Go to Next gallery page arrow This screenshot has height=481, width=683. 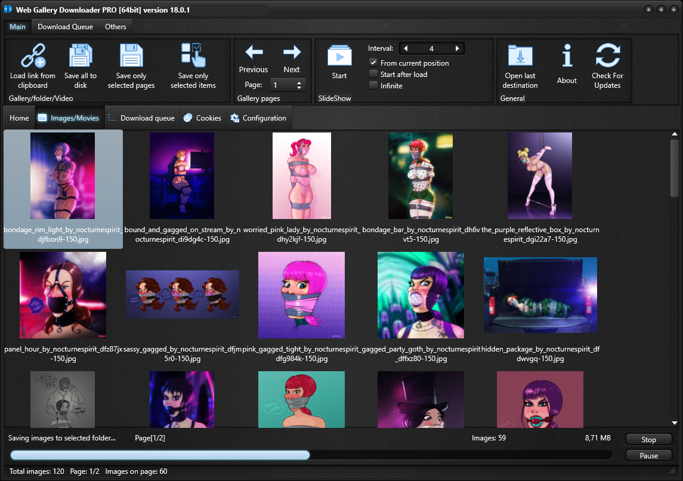pos(292,53)
